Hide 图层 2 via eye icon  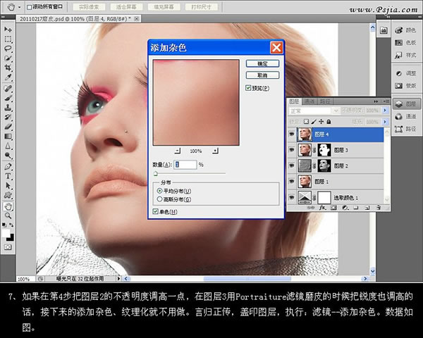(292, 165)
